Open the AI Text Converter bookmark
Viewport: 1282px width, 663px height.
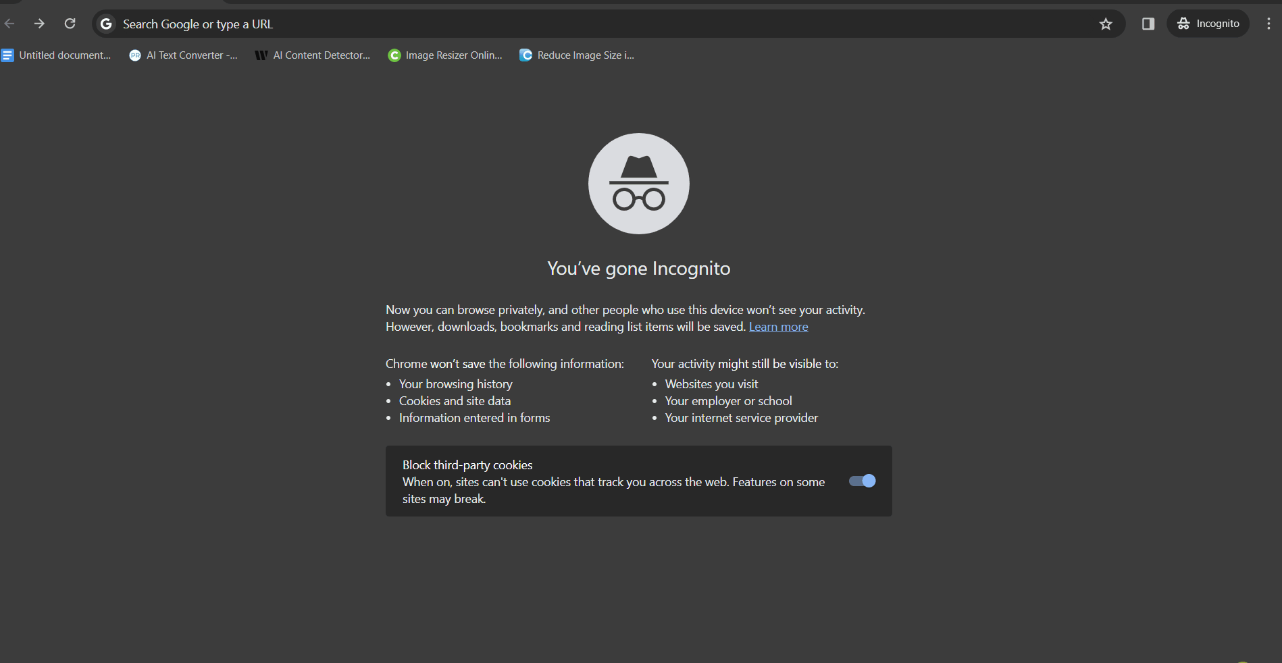pyautogui.click(x=183, y=55)
